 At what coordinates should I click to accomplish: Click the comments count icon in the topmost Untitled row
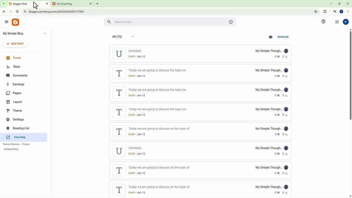point(278,57)
